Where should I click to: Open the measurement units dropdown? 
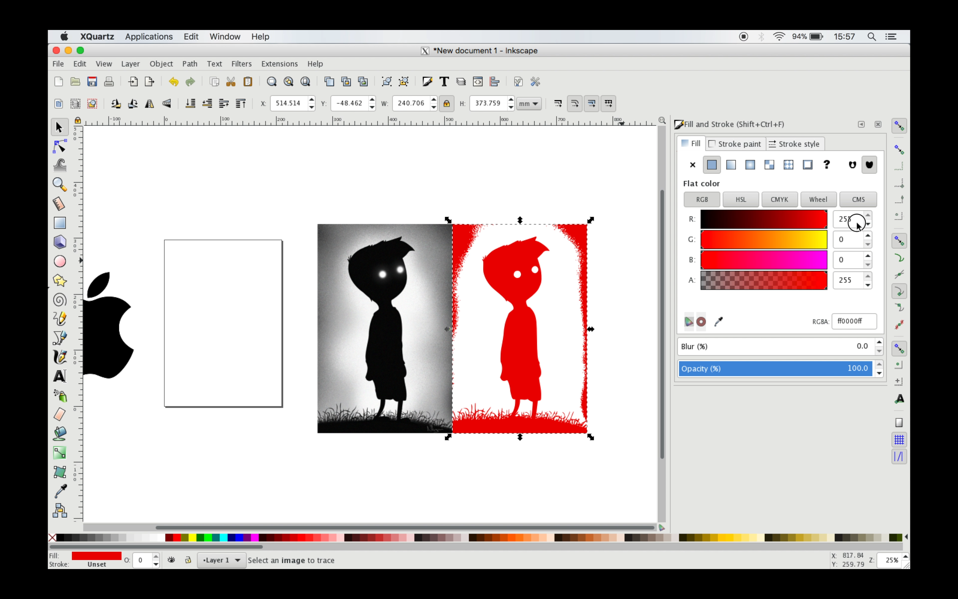(529, 103)
